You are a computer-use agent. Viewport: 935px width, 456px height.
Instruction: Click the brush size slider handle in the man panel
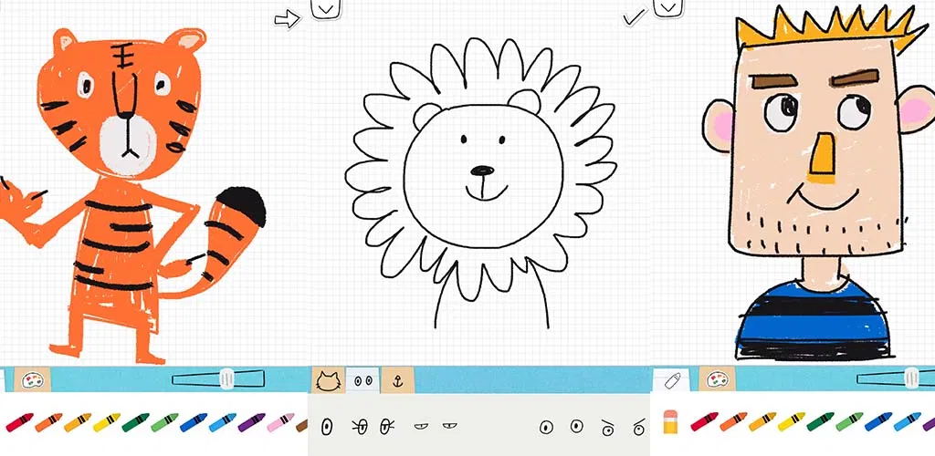coord(911,378)
